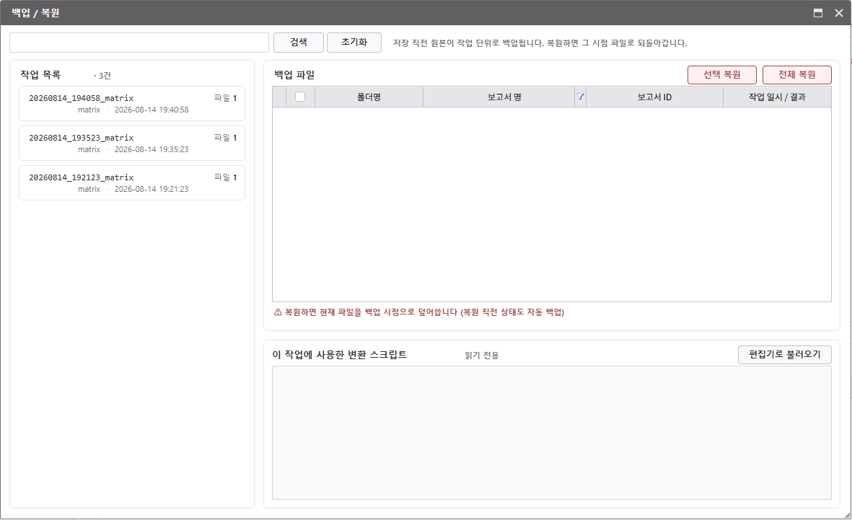Click timestamp 2026-08-14 19:35:23
The width and height of the screenshot is (852, 520).
[151, 149]
